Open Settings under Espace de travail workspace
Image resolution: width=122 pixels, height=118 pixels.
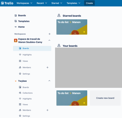[26, 74]
